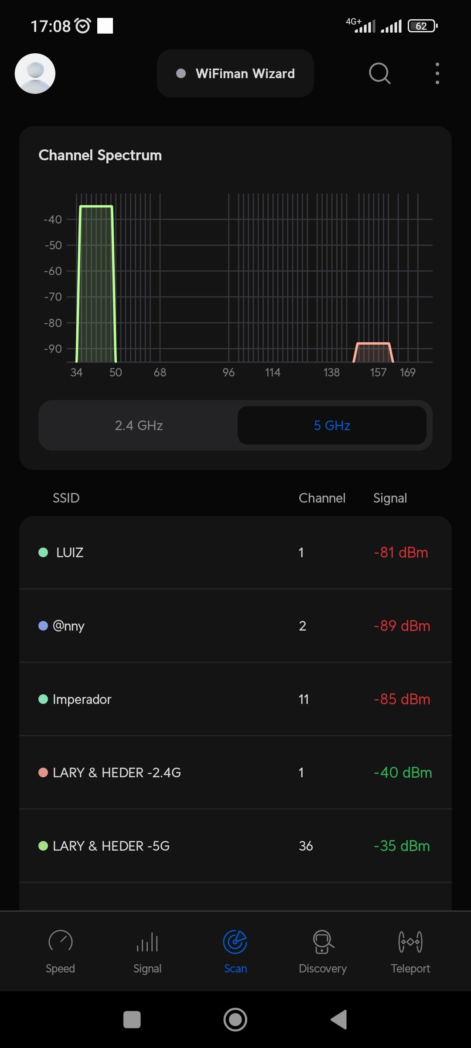The image size is (471, 1048).
Task: Open the Discovery tab icon
Action: pos(323,942)
